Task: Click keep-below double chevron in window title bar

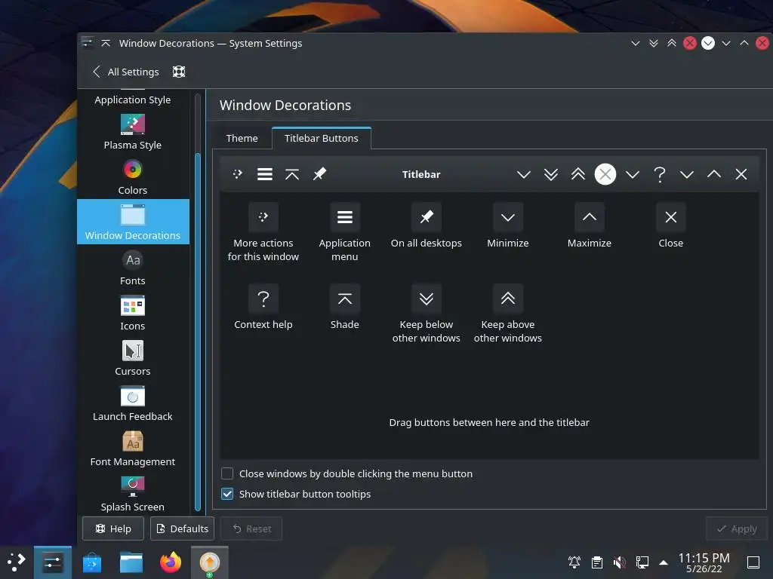Action: click(654, 43)
